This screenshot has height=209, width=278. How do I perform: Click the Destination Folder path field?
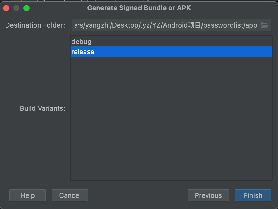tap(166, 25)
